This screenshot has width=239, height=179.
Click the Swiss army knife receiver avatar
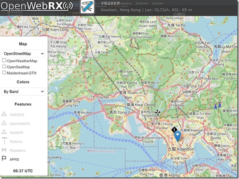click(x=87, y=7)
